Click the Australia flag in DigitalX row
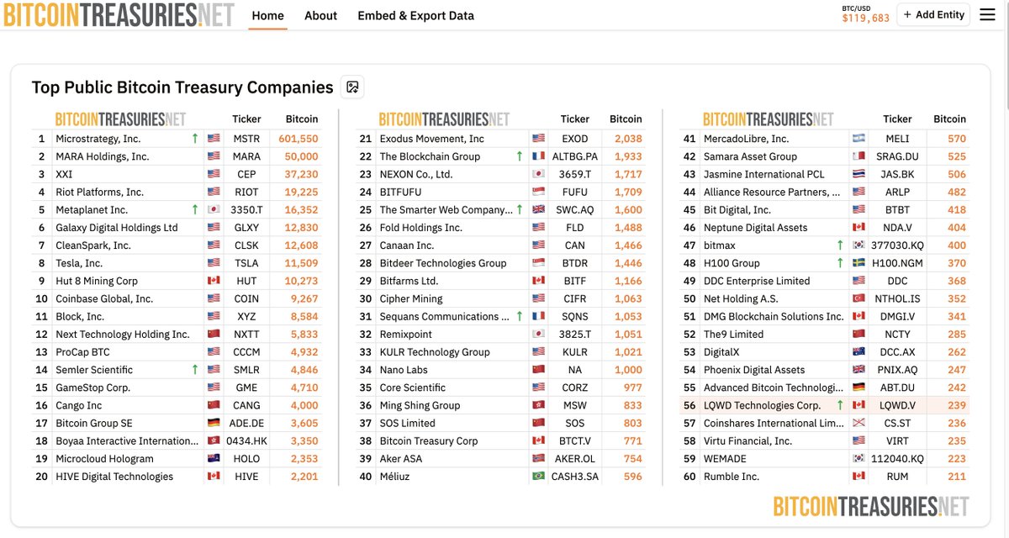Viewport: 1009px width, 538px height. click(x=858, y=352)
